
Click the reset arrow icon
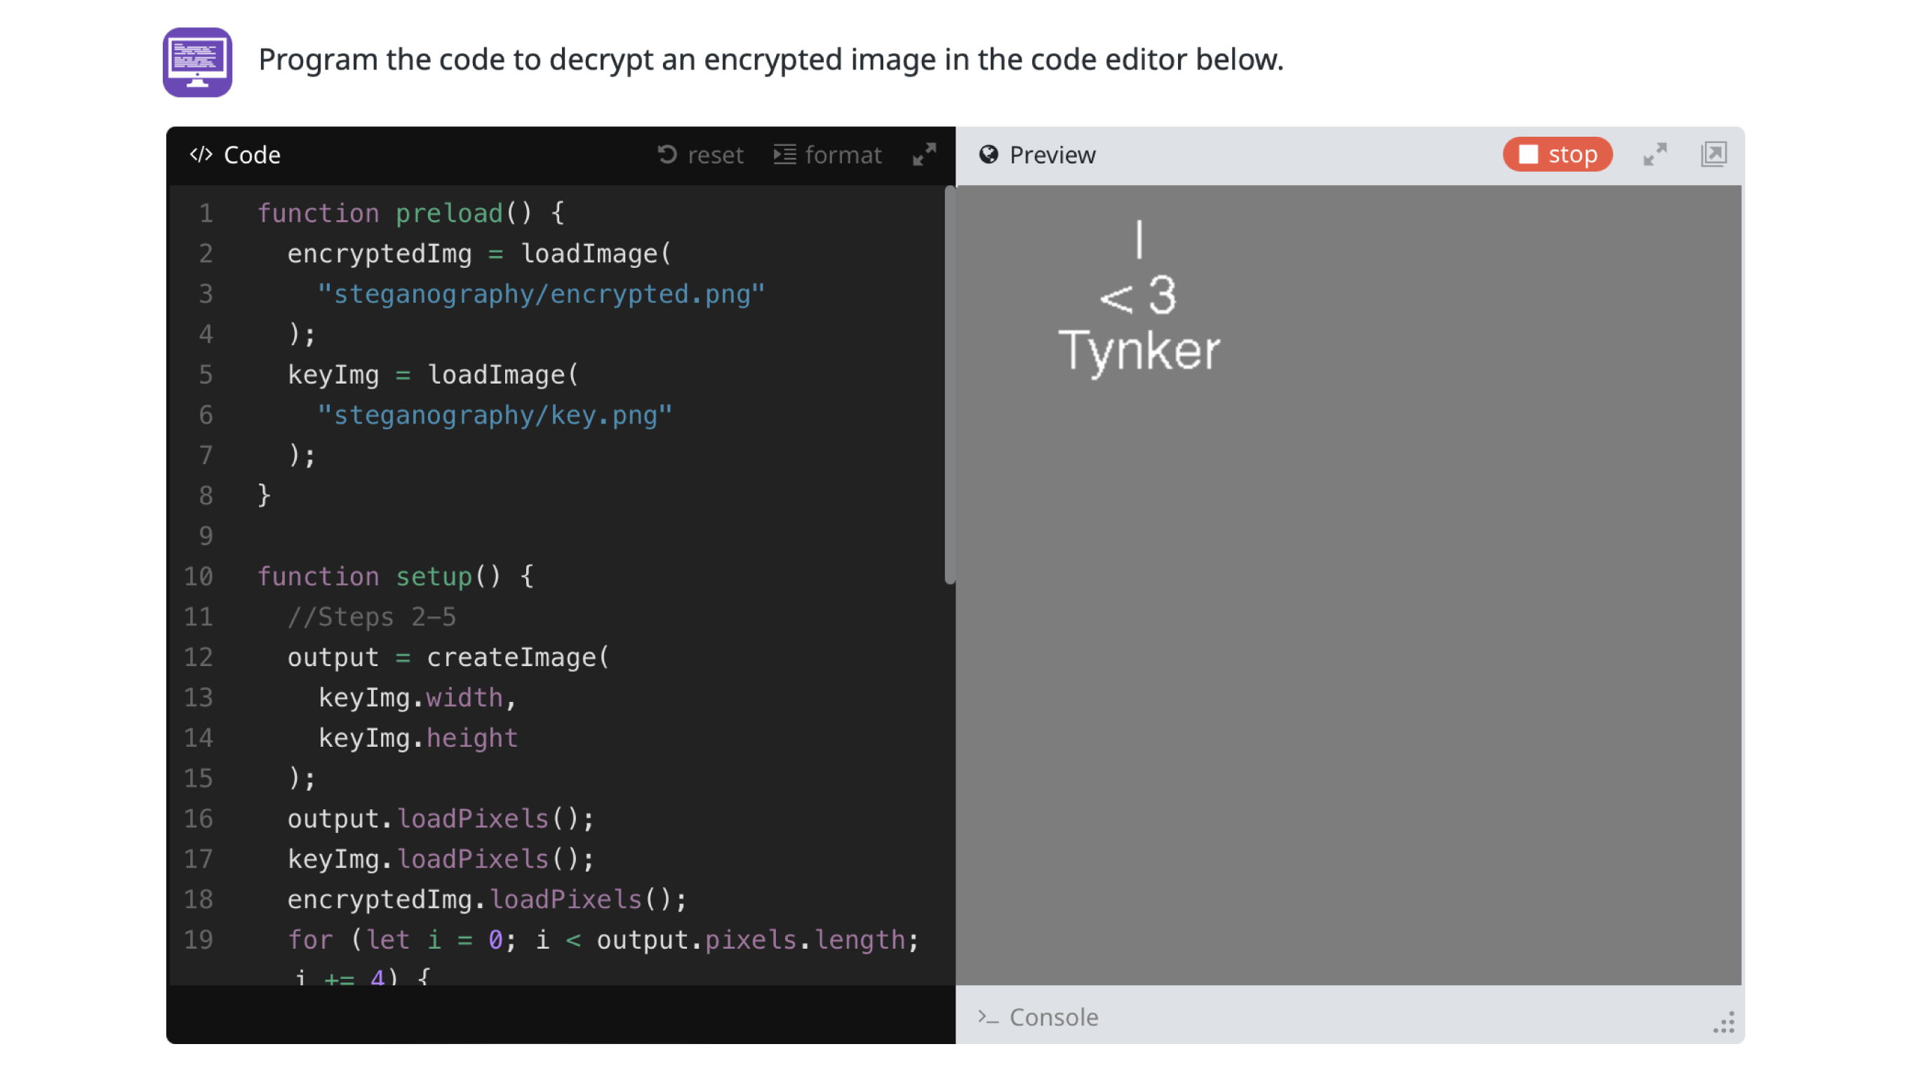click(x=667, y=154)
